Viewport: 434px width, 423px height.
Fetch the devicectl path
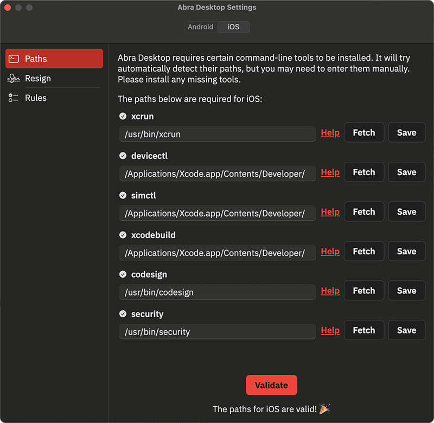click(364, 172)
